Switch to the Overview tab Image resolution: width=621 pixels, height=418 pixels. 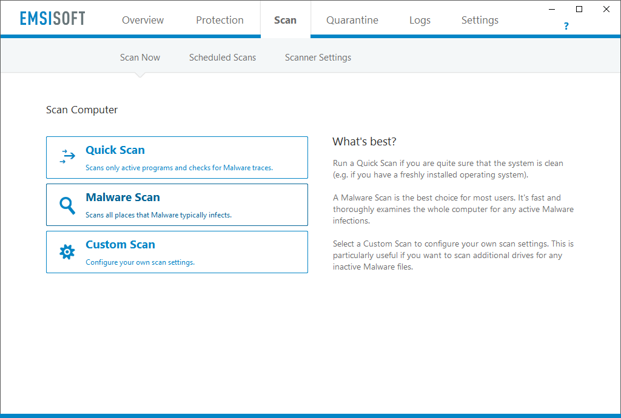coord(143,19)
